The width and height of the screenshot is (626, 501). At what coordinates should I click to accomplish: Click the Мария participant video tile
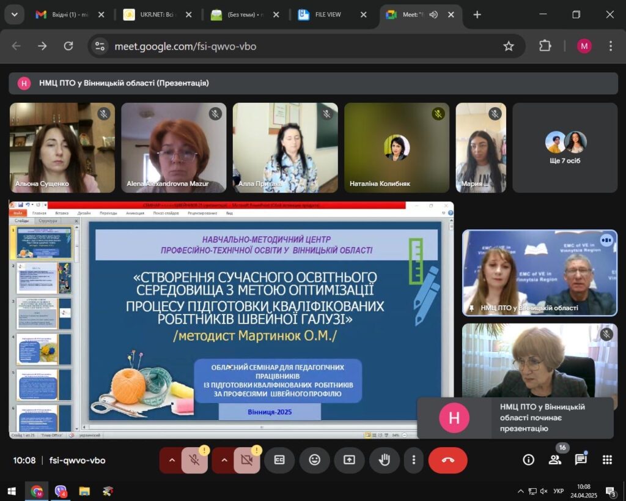tap(481, 148)
